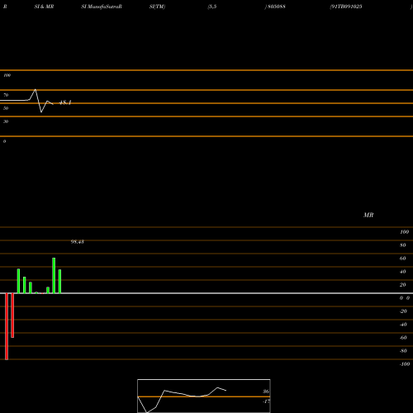Click the mini chart value label -17
The width and height of the screenshot is (413, 413).
pos(266,401)
